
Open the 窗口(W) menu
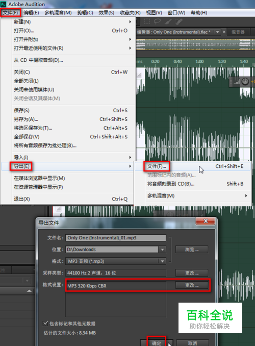click(x=176, y=13)
